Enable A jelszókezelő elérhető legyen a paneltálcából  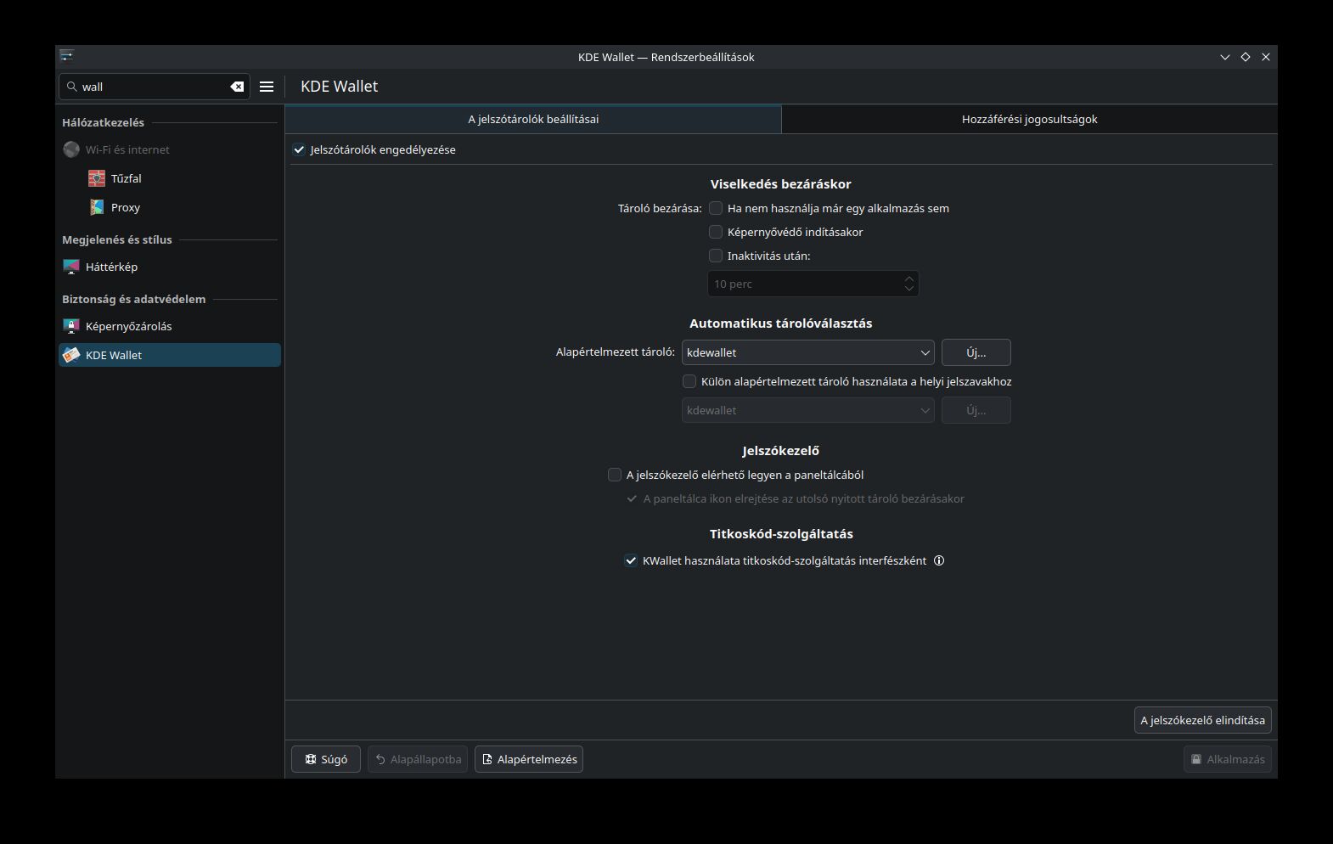click(x=615, y=475)
